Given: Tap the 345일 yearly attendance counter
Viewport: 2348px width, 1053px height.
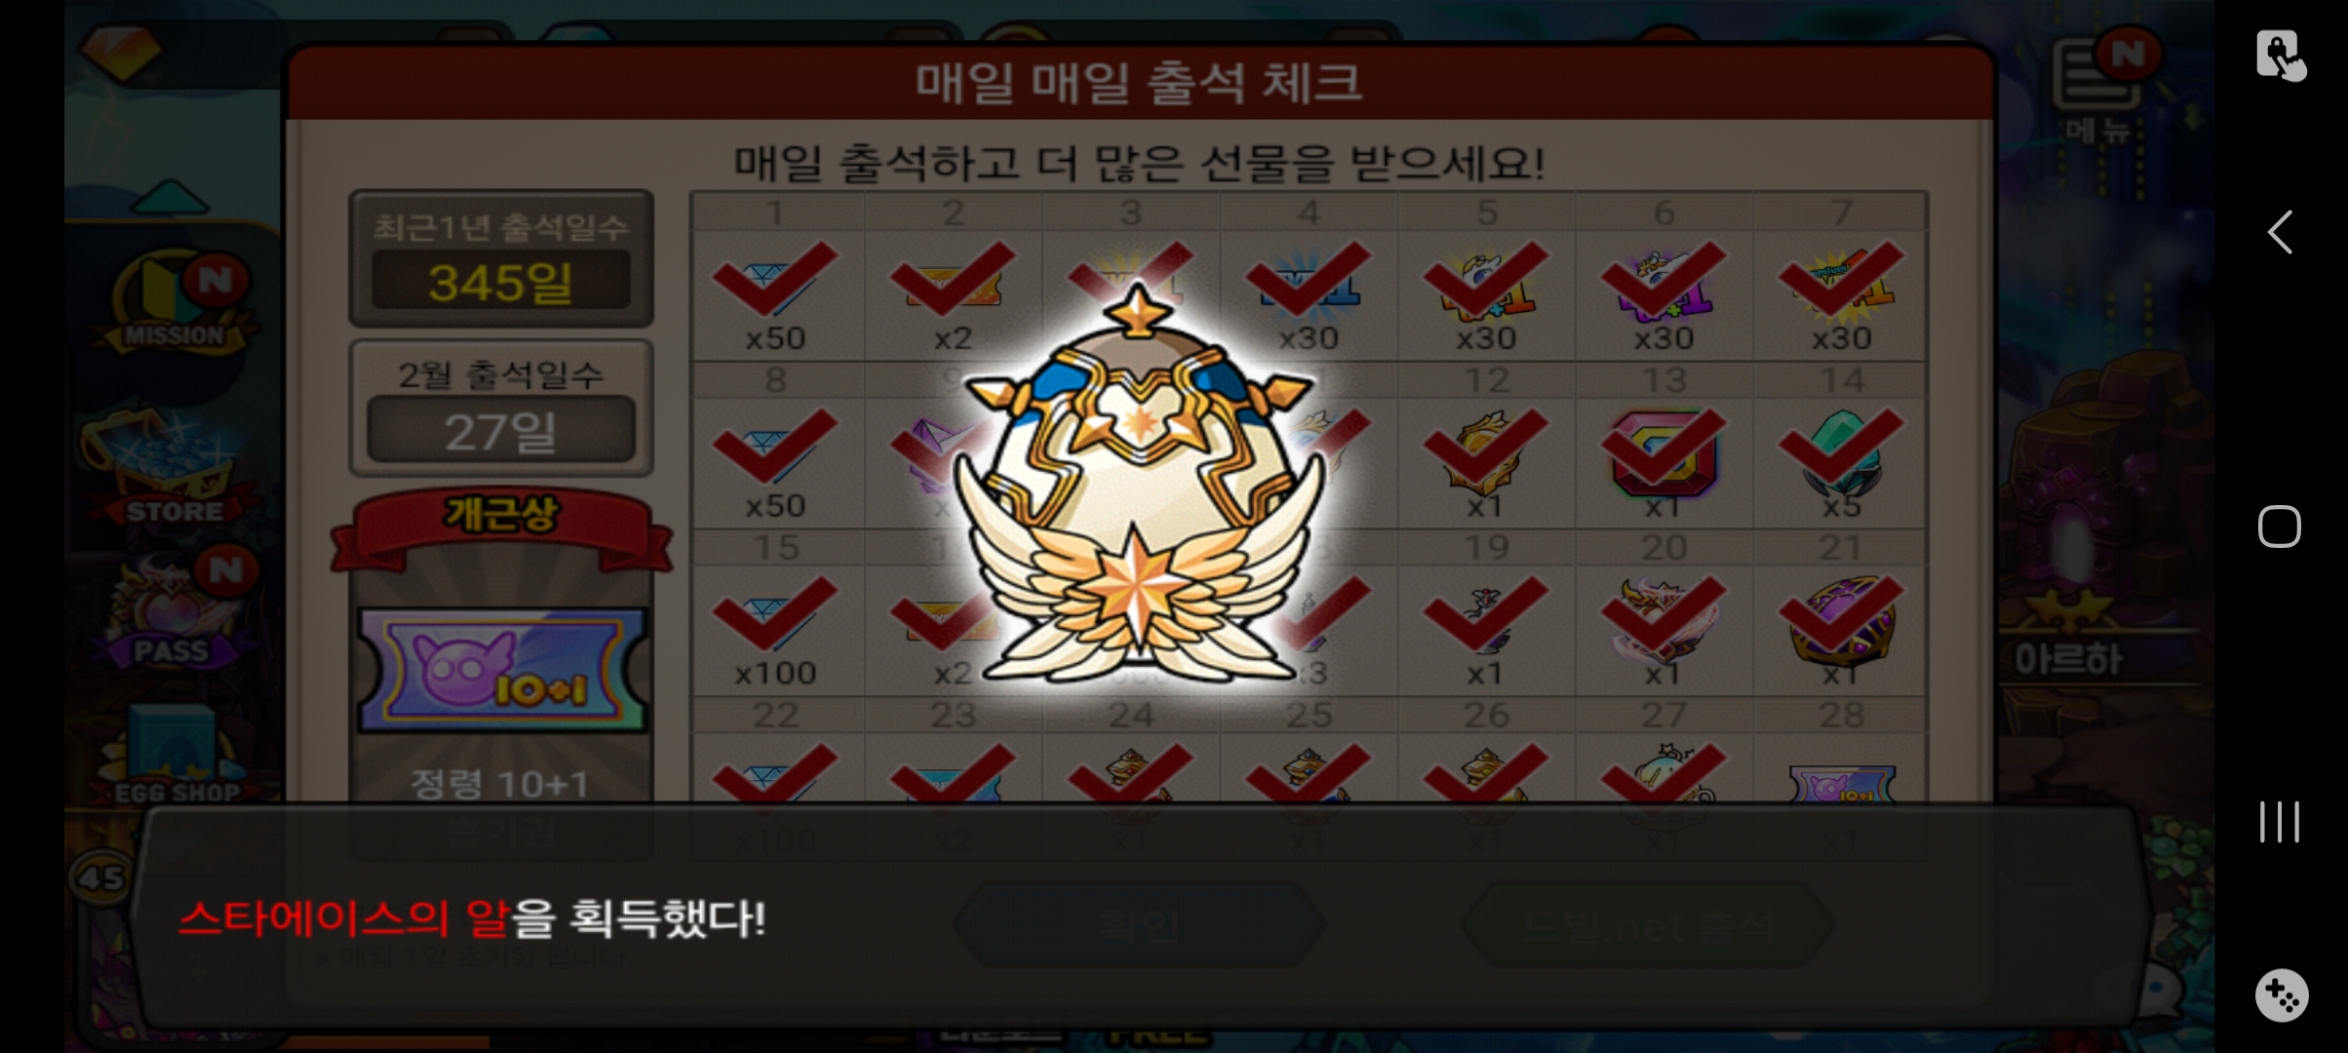Looking at the screenshot, I should [501, 282].
